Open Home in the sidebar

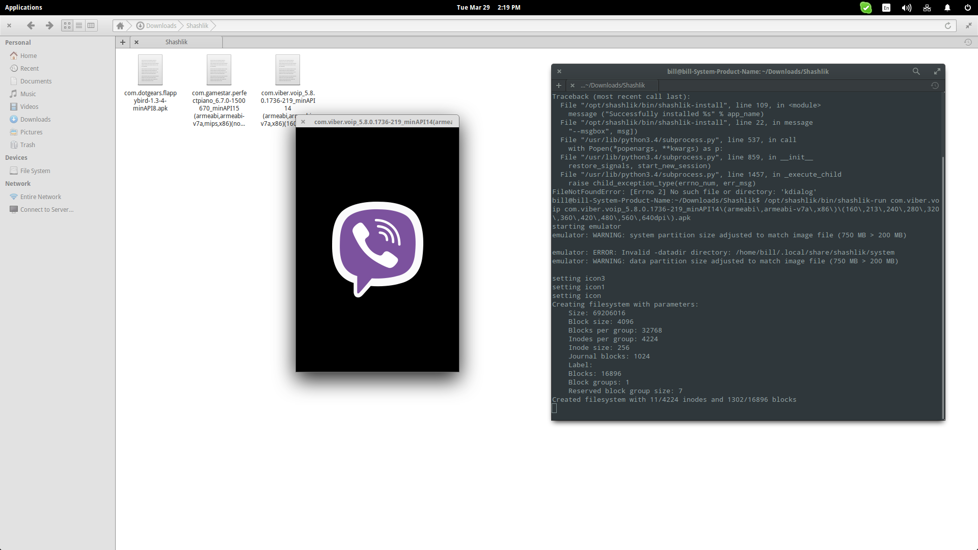[x=29, y=56]
